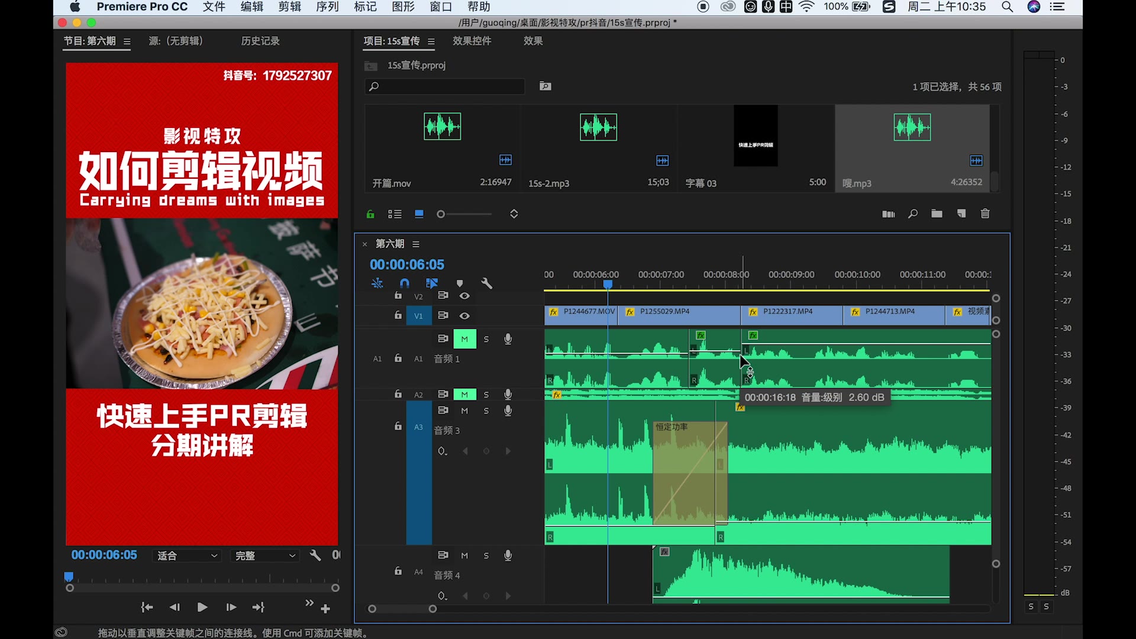Open 图形 menu
The height and width of the screenshot is (639, 1136).
tap(404, 7)
